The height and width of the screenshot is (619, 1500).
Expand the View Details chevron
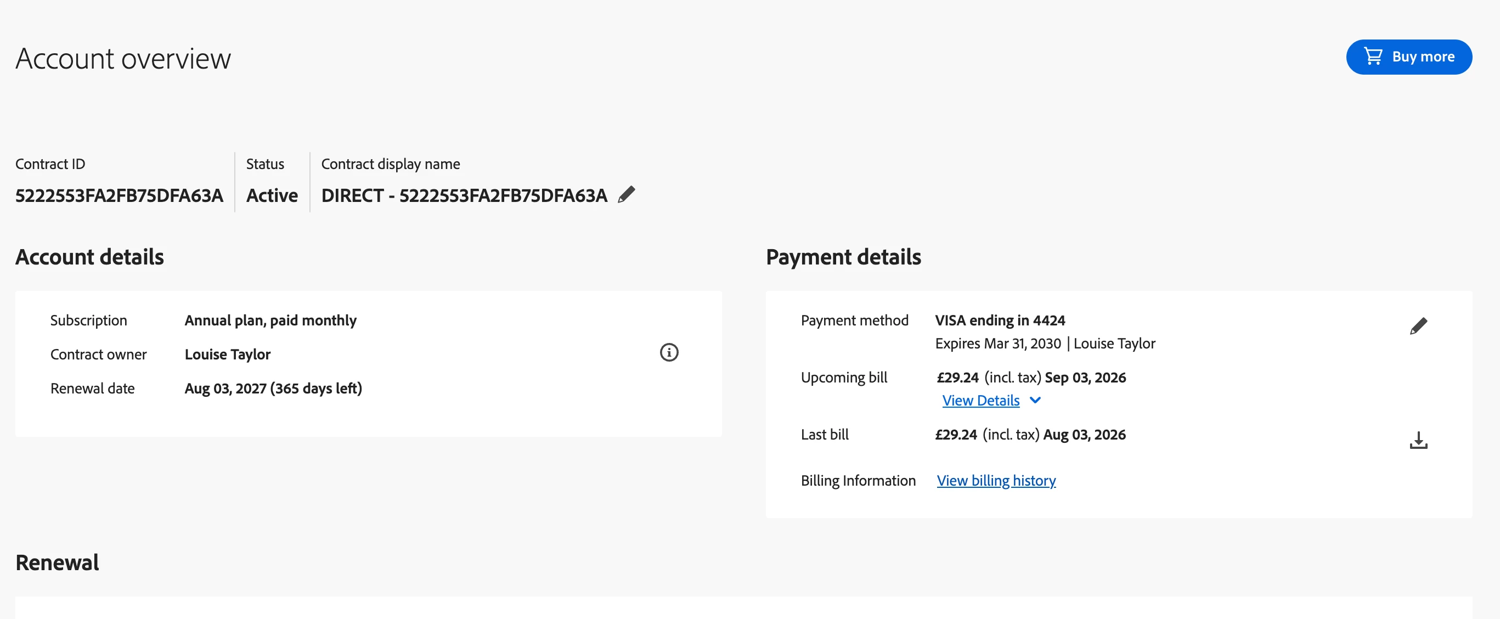click(x=1035, y=400)
